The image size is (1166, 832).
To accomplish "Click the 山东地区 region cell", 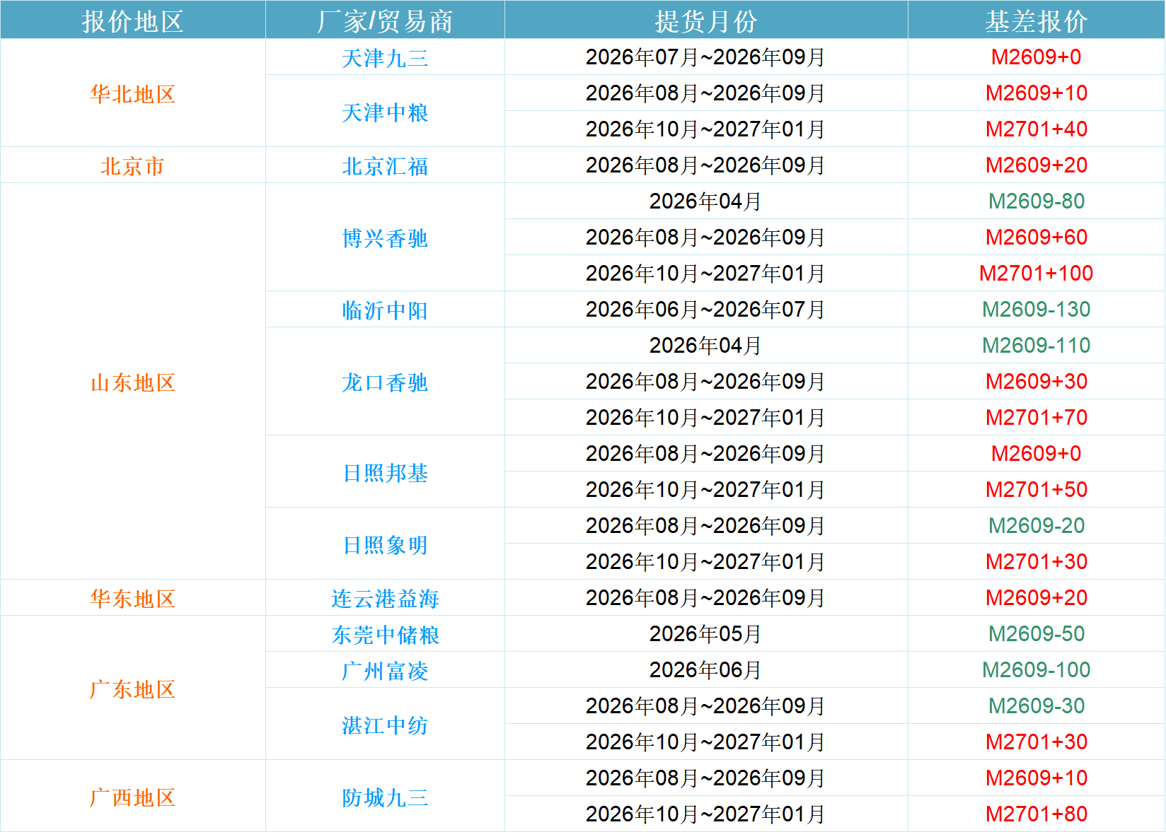I will [x=132, y=382].
